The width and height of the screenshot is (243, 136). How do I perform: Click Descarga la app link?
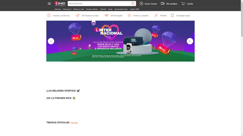coord(183,16)
